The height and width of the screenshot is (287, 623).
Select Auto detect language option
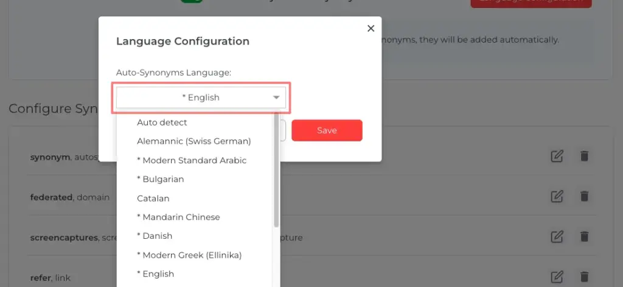point(162,122)
